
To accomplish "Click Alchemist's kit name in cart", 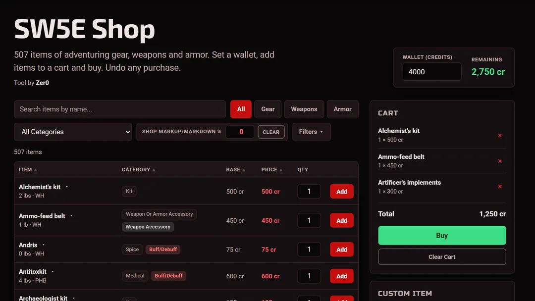I will pyautogui.click(x=398, y=131).
